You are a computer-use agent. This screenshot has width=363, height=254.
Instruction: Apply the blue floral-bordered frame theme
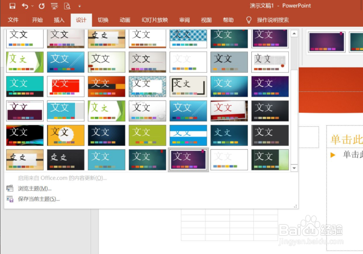click(x=147, y=86)
